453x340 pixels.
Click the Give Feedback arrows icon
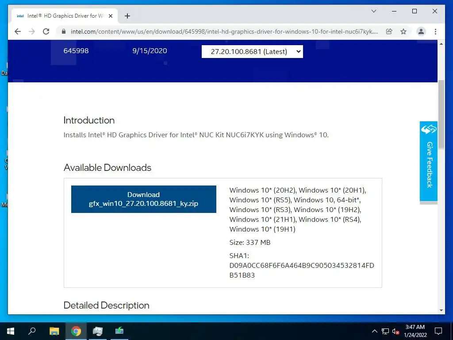pos(428,129)
